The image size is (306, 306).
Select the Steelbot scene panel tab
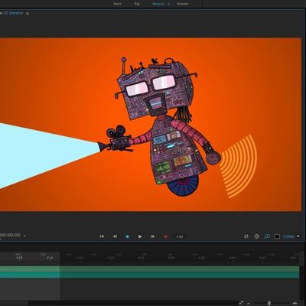tap(12, 13)
